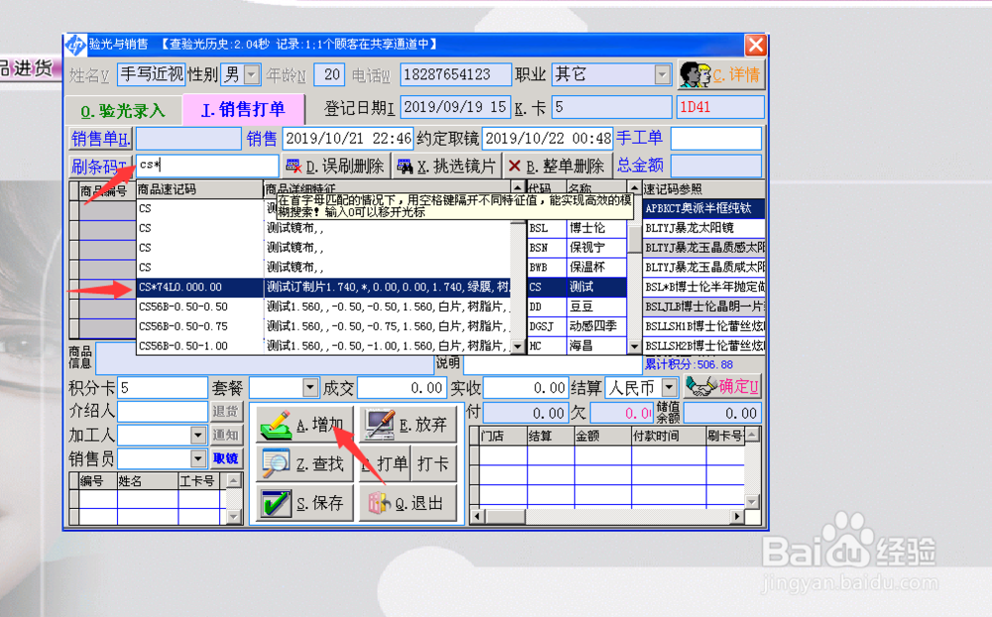Click D.误刷删除 delete mis-scan button
The image size is (992, 617).
(x=335, y=167)
